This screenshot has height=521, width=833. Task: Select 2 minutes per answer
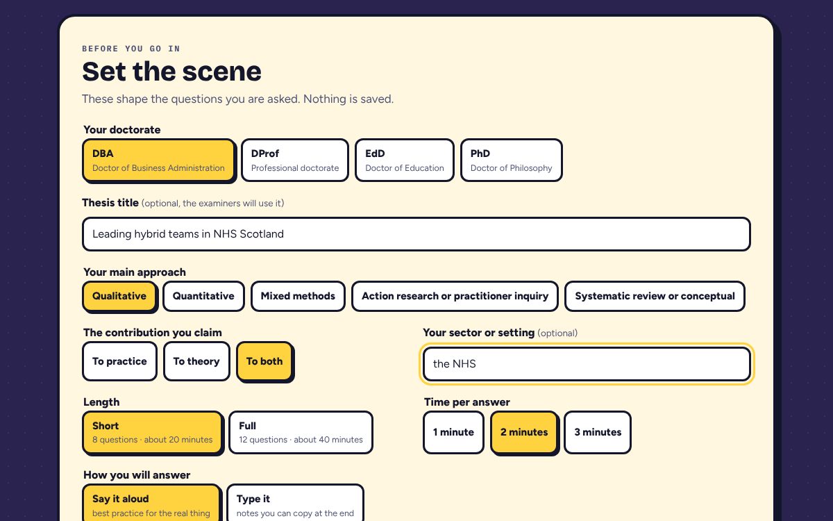coord(524,432)
